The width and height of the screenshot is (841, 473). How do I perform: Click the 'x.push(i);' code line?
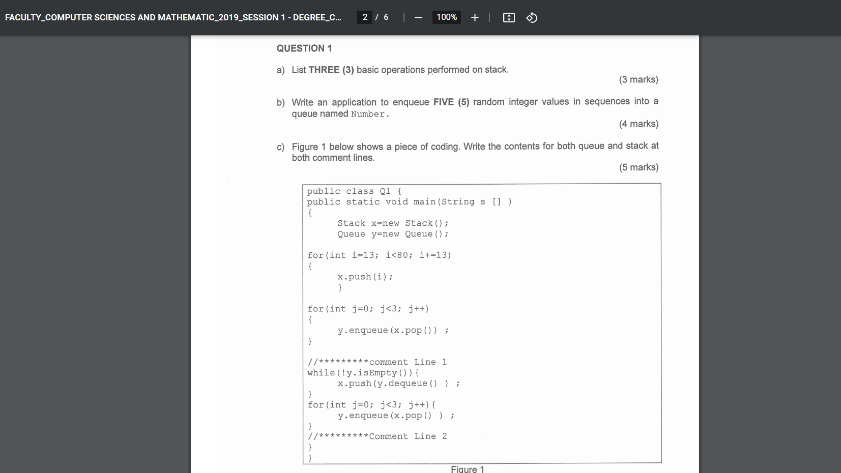point(365,277)
